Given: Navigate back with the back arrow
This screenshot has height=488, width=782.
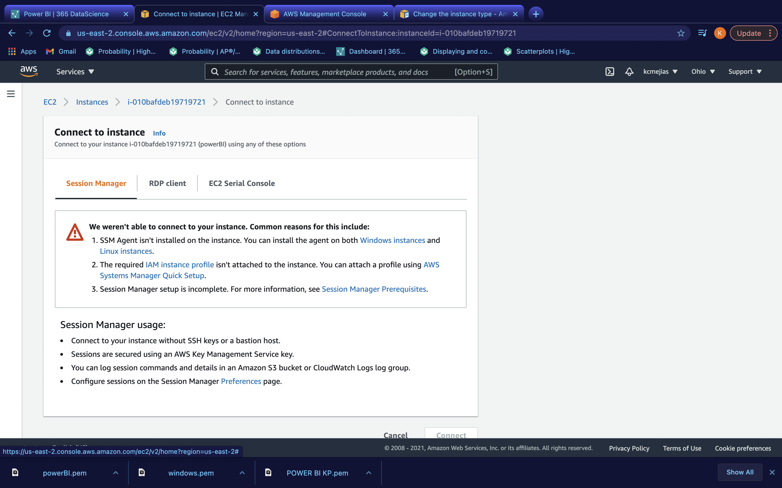Looking at the screenshot, I should [x=12, y=33].
